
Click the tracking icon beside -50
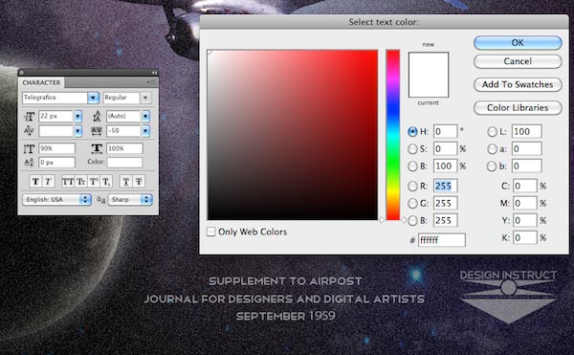click(x=97, y=131)
